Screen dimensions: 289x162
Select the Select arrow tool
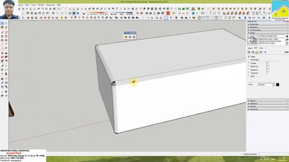point(2,23)
